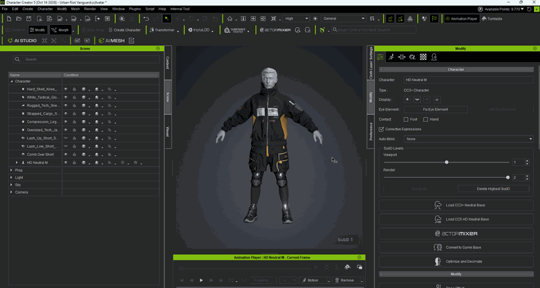Click Convert to Game Base button
Image resolution: width=540 pixels, height=288 pixels.
[456, 248]
